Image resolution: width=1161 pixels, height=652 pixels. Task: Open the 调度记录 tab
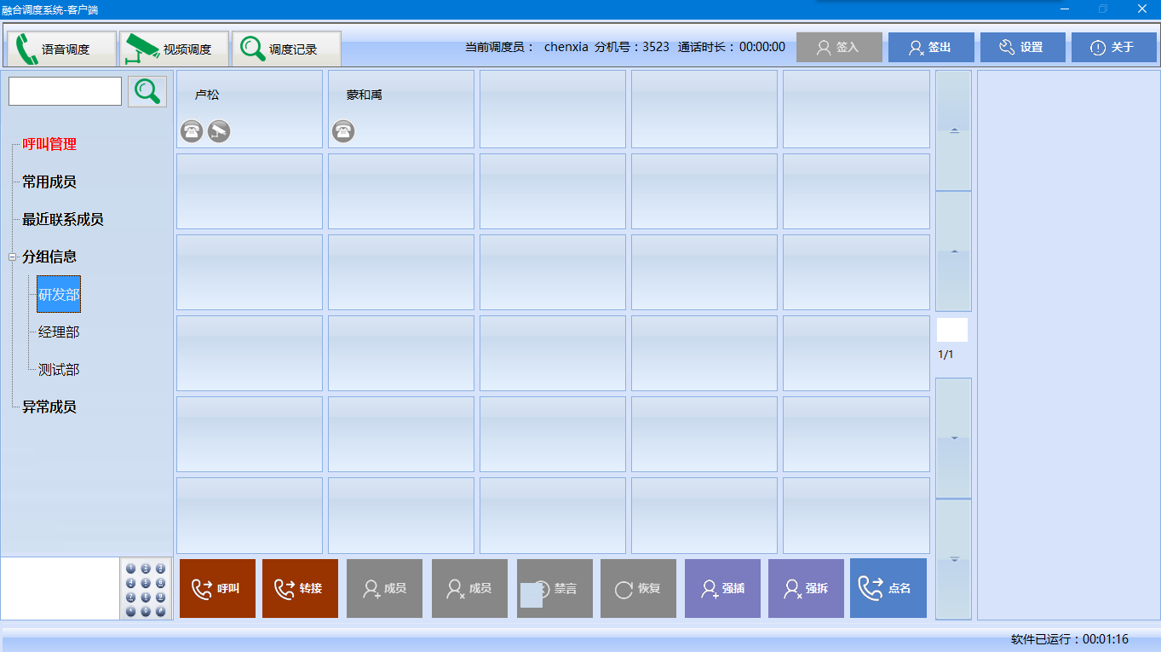click(286, 49)
